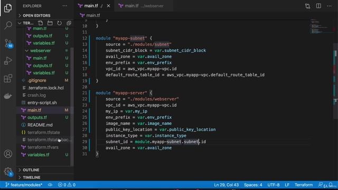This screenshot has width=338, height=190.
Task: Open the Extensions view
Action: [x=8, y=79]
